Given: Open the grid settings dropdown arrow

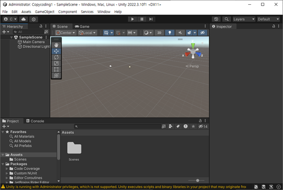Looking at the screenshot, I should click(x=112, y=33).
